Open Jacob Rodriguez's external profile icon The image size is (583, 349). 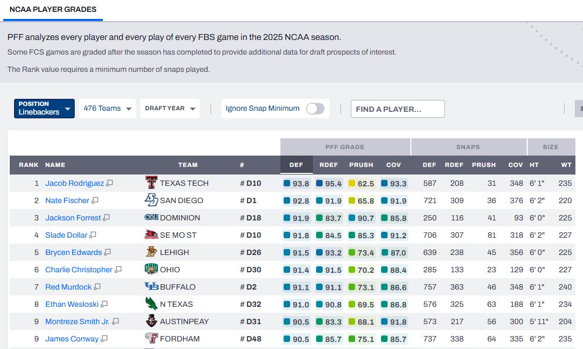(109, 183)
